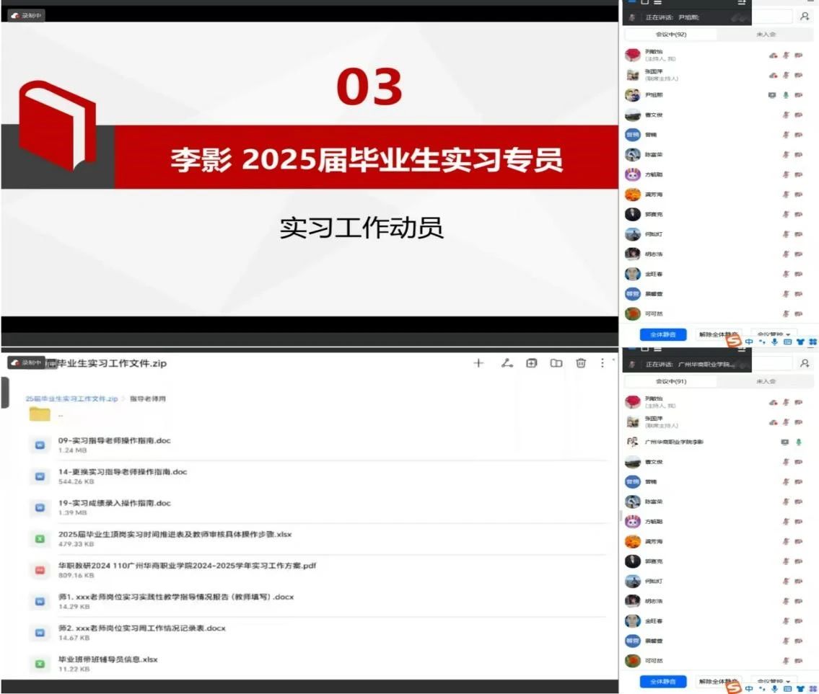This screenshot has width=819, height=694.
Task: Expand the left edge sidebar handle
Action: 4,392
